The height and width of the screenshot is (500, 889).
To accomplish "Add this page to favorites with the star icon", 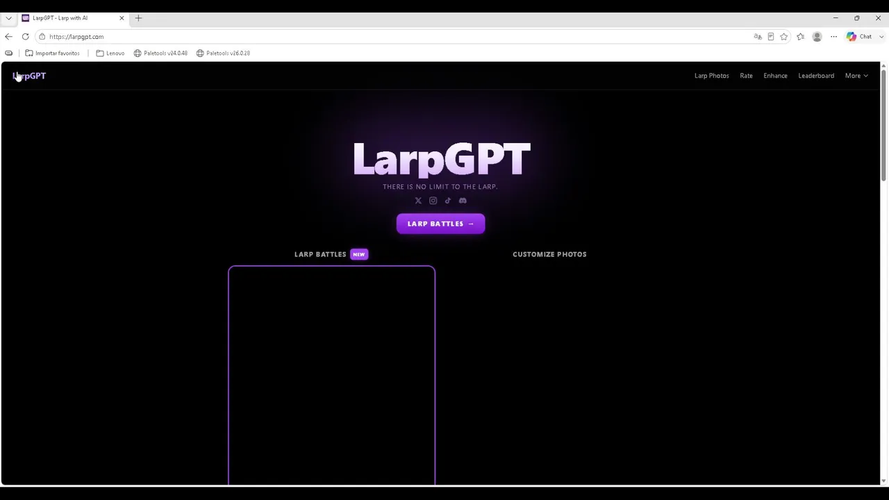I will click(784, 37).
